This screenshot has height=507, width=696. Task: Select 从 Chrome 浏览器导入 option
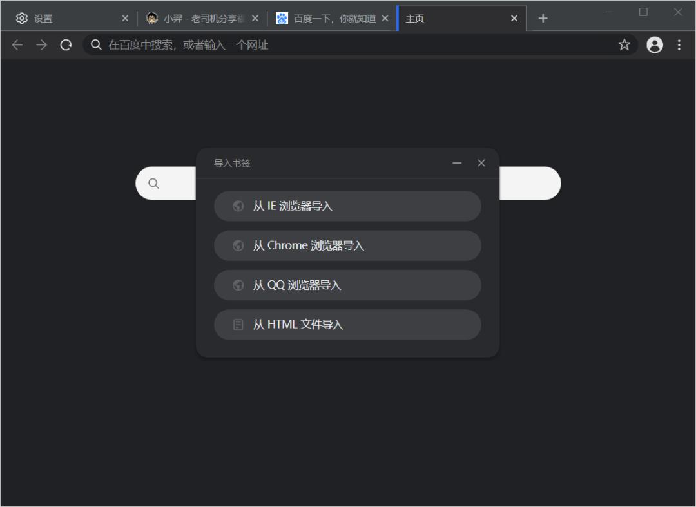(x=347, y=245)
